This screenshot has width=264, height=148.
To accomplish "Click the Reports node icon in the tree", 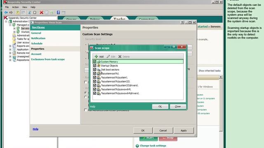I will [x=14, y=46].
